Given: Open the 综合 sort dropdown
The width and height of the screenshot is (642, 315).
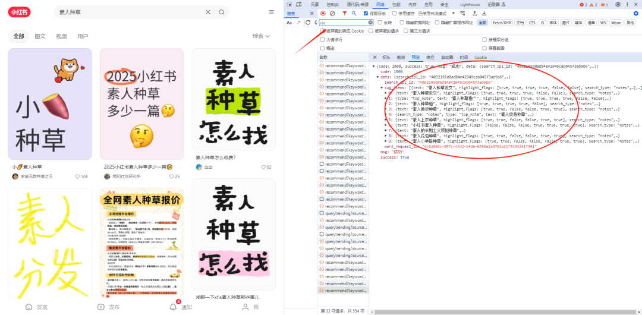Looking at the screenshot, I should coord(261,36).
